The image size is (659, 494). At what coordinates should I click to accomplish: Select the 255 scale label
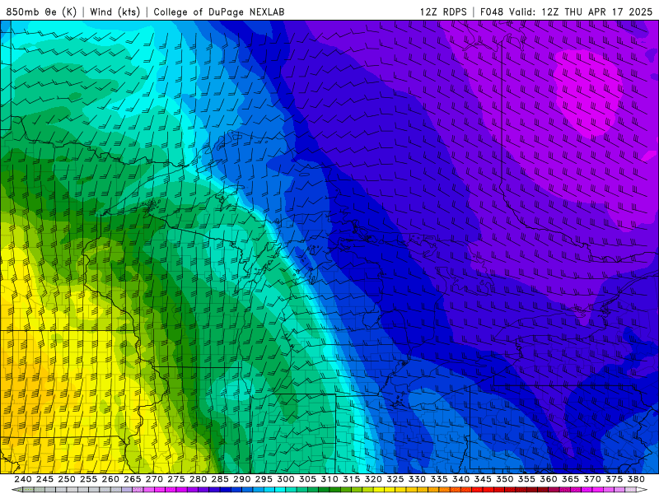coord(88,479)
